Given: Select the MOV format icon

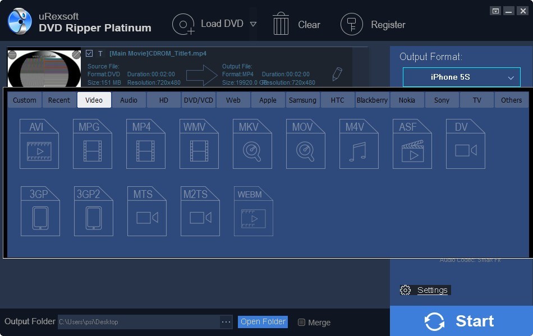Looking at the screenshot, I should [306, 144].
